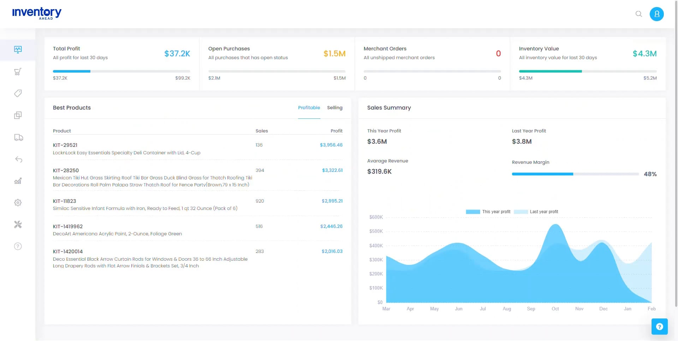Click the Merchant Orders progress bar
This screenshot has height=341, width=678.
432,71
